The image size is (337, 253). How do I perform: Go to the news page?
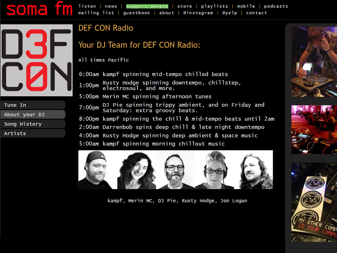coord(111,6)
